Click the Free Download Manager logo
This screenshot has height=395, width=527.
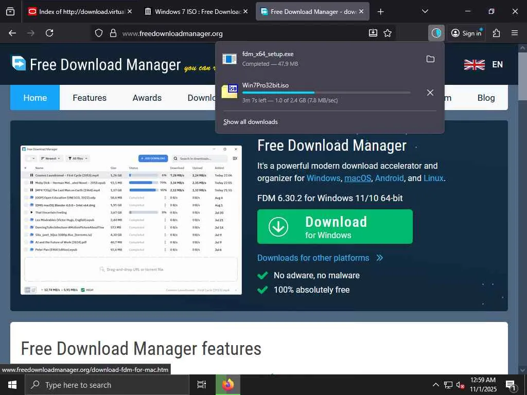pos(96,64)
